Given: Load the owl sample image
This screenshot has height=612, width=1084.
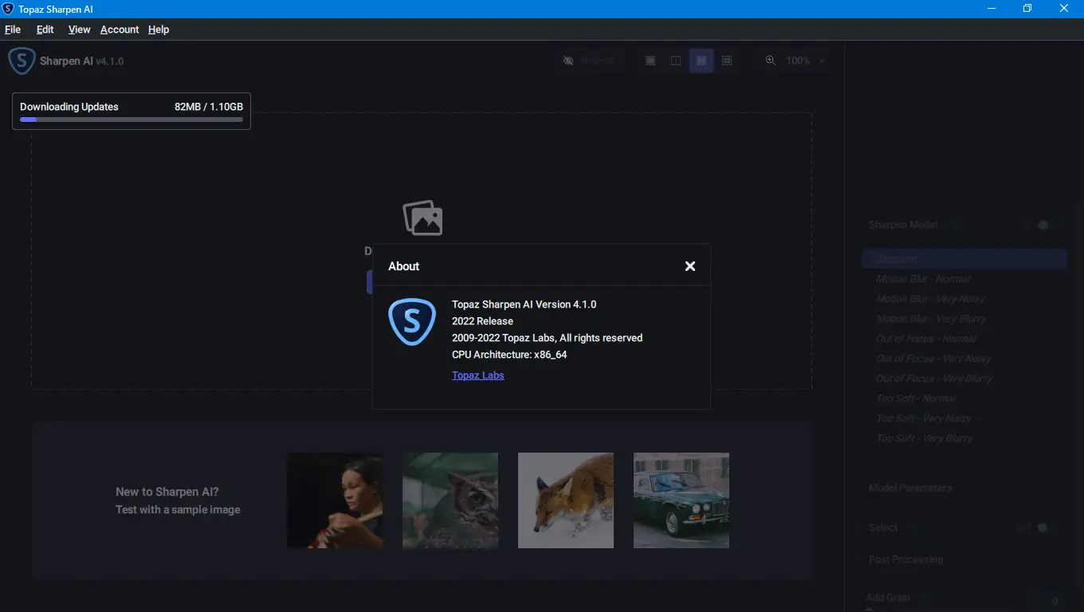Looking at the screenshot, I should click(x=450, y=500).
